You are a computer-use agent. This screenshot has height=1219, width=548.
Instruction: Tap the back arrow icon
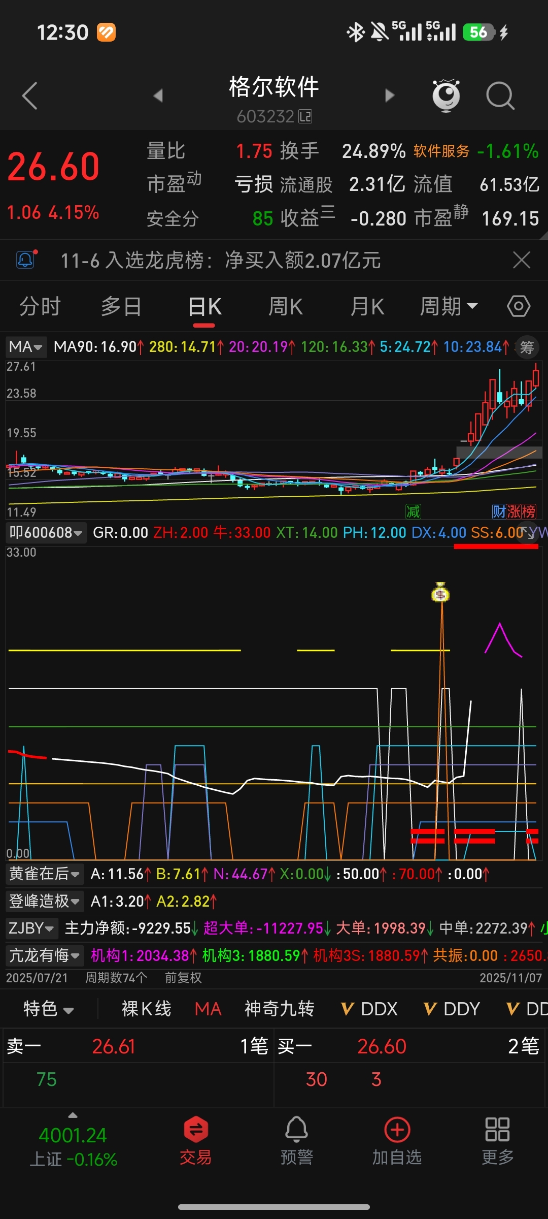30,95
